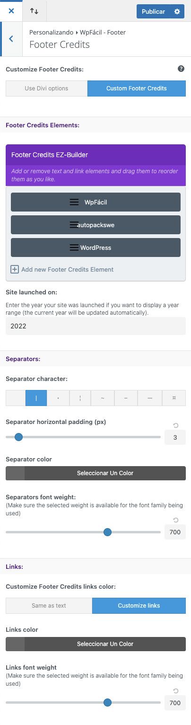Select the dot separator character
This screenshot has width=191, height=725.
(58, 398)
